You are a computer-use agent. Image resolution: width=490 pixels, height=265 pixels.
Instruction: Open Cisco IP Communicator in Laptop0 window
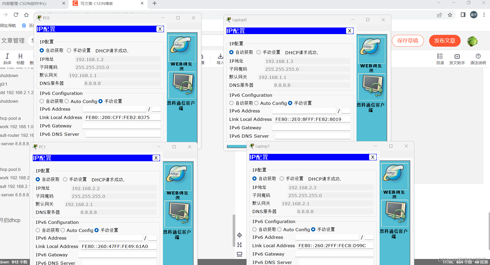tap(371, 87)
